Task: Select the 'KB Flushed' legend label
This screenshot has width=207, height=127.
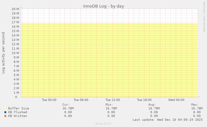Action: [18, 112]
